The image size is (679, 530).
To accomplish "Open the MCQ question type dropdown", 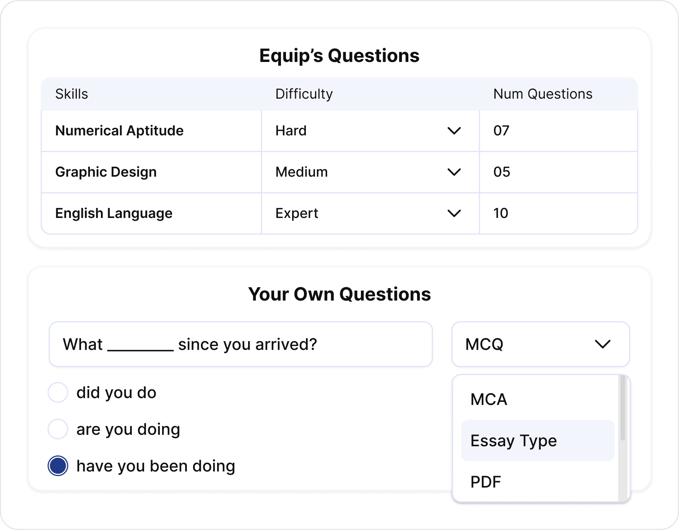I will (540, 344).
